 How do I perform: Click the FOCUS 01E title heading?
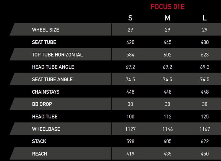167,7
